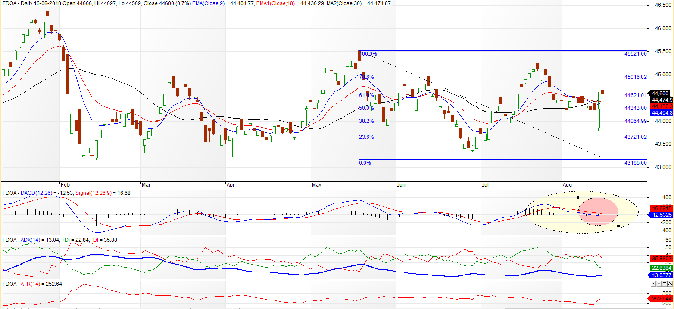The height and width of the screenshot is (309, 674).
Task: Click Fibonacci price 45521.00
Action: pos(635,54)
